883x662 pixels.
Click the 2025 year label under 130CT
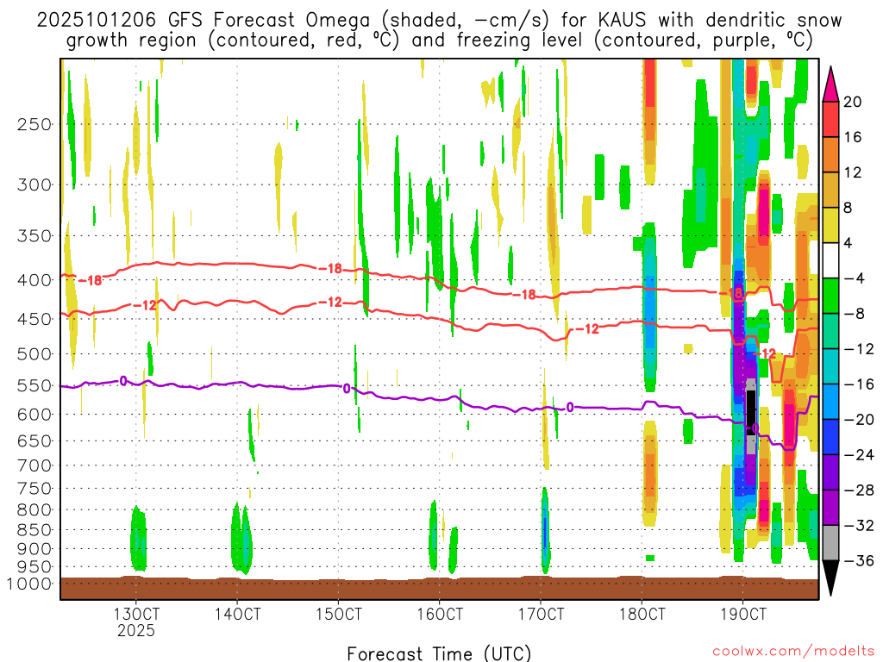[x=136, y=631]
